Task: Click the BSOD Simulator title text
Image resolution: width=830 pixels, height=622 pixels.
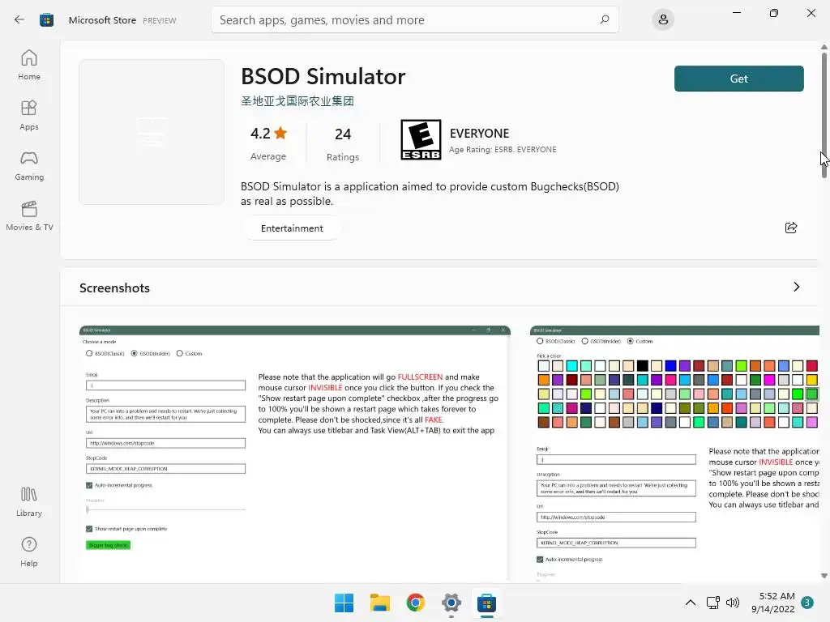Action: coord(323,77)
